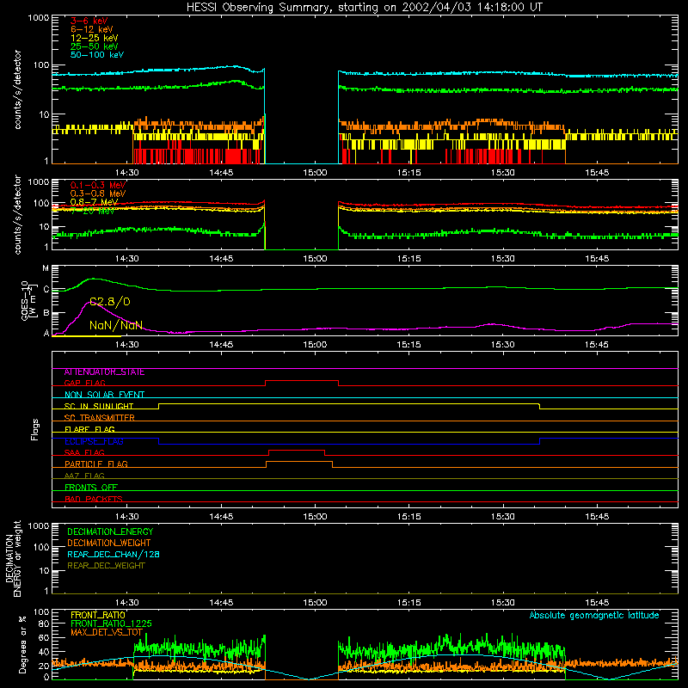Select the SAA_FLAG label
This screenshot has width=688, height=688.
coord(84,452)
